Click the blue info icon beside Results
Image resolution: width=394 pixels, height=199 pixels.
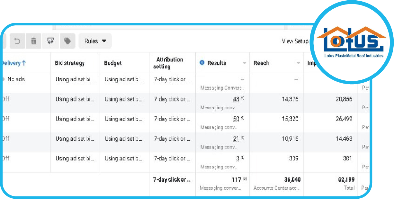click(x=202, y=63)
